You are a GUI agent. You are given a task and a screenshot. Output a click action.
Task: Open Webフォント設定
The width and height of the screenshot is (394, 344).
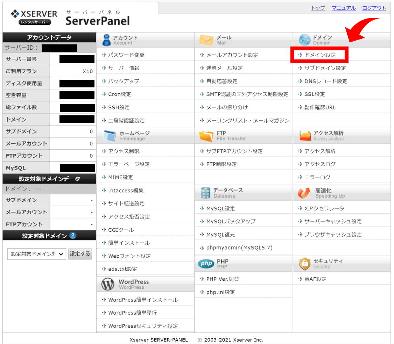[129, 256]
